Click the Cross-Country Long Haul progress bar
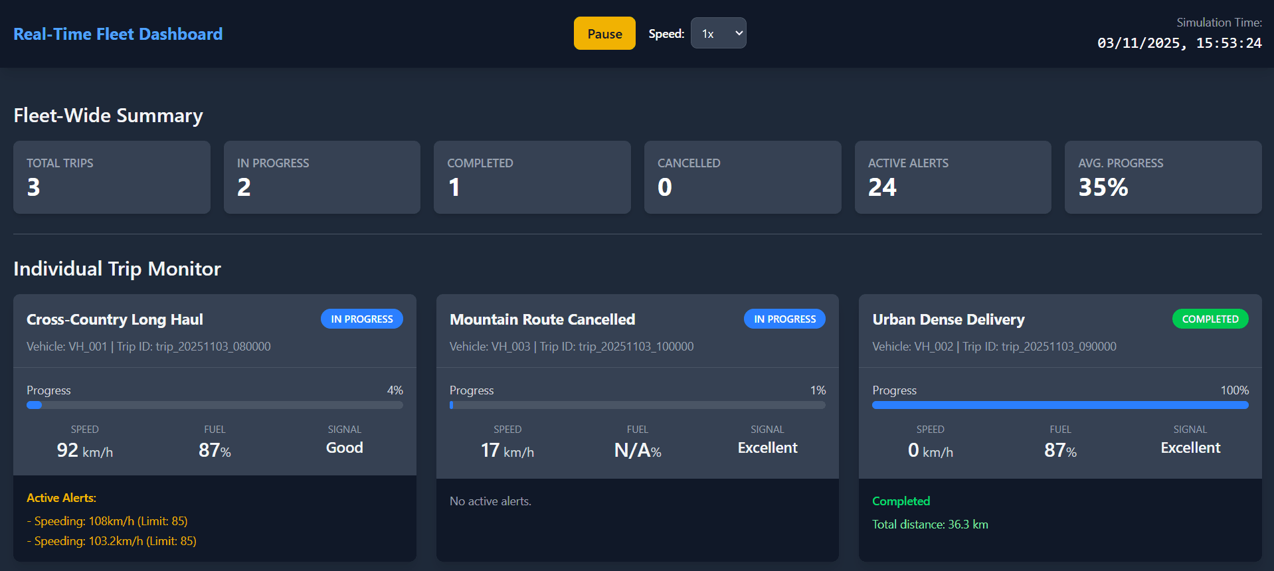 (x=215, y=405)
